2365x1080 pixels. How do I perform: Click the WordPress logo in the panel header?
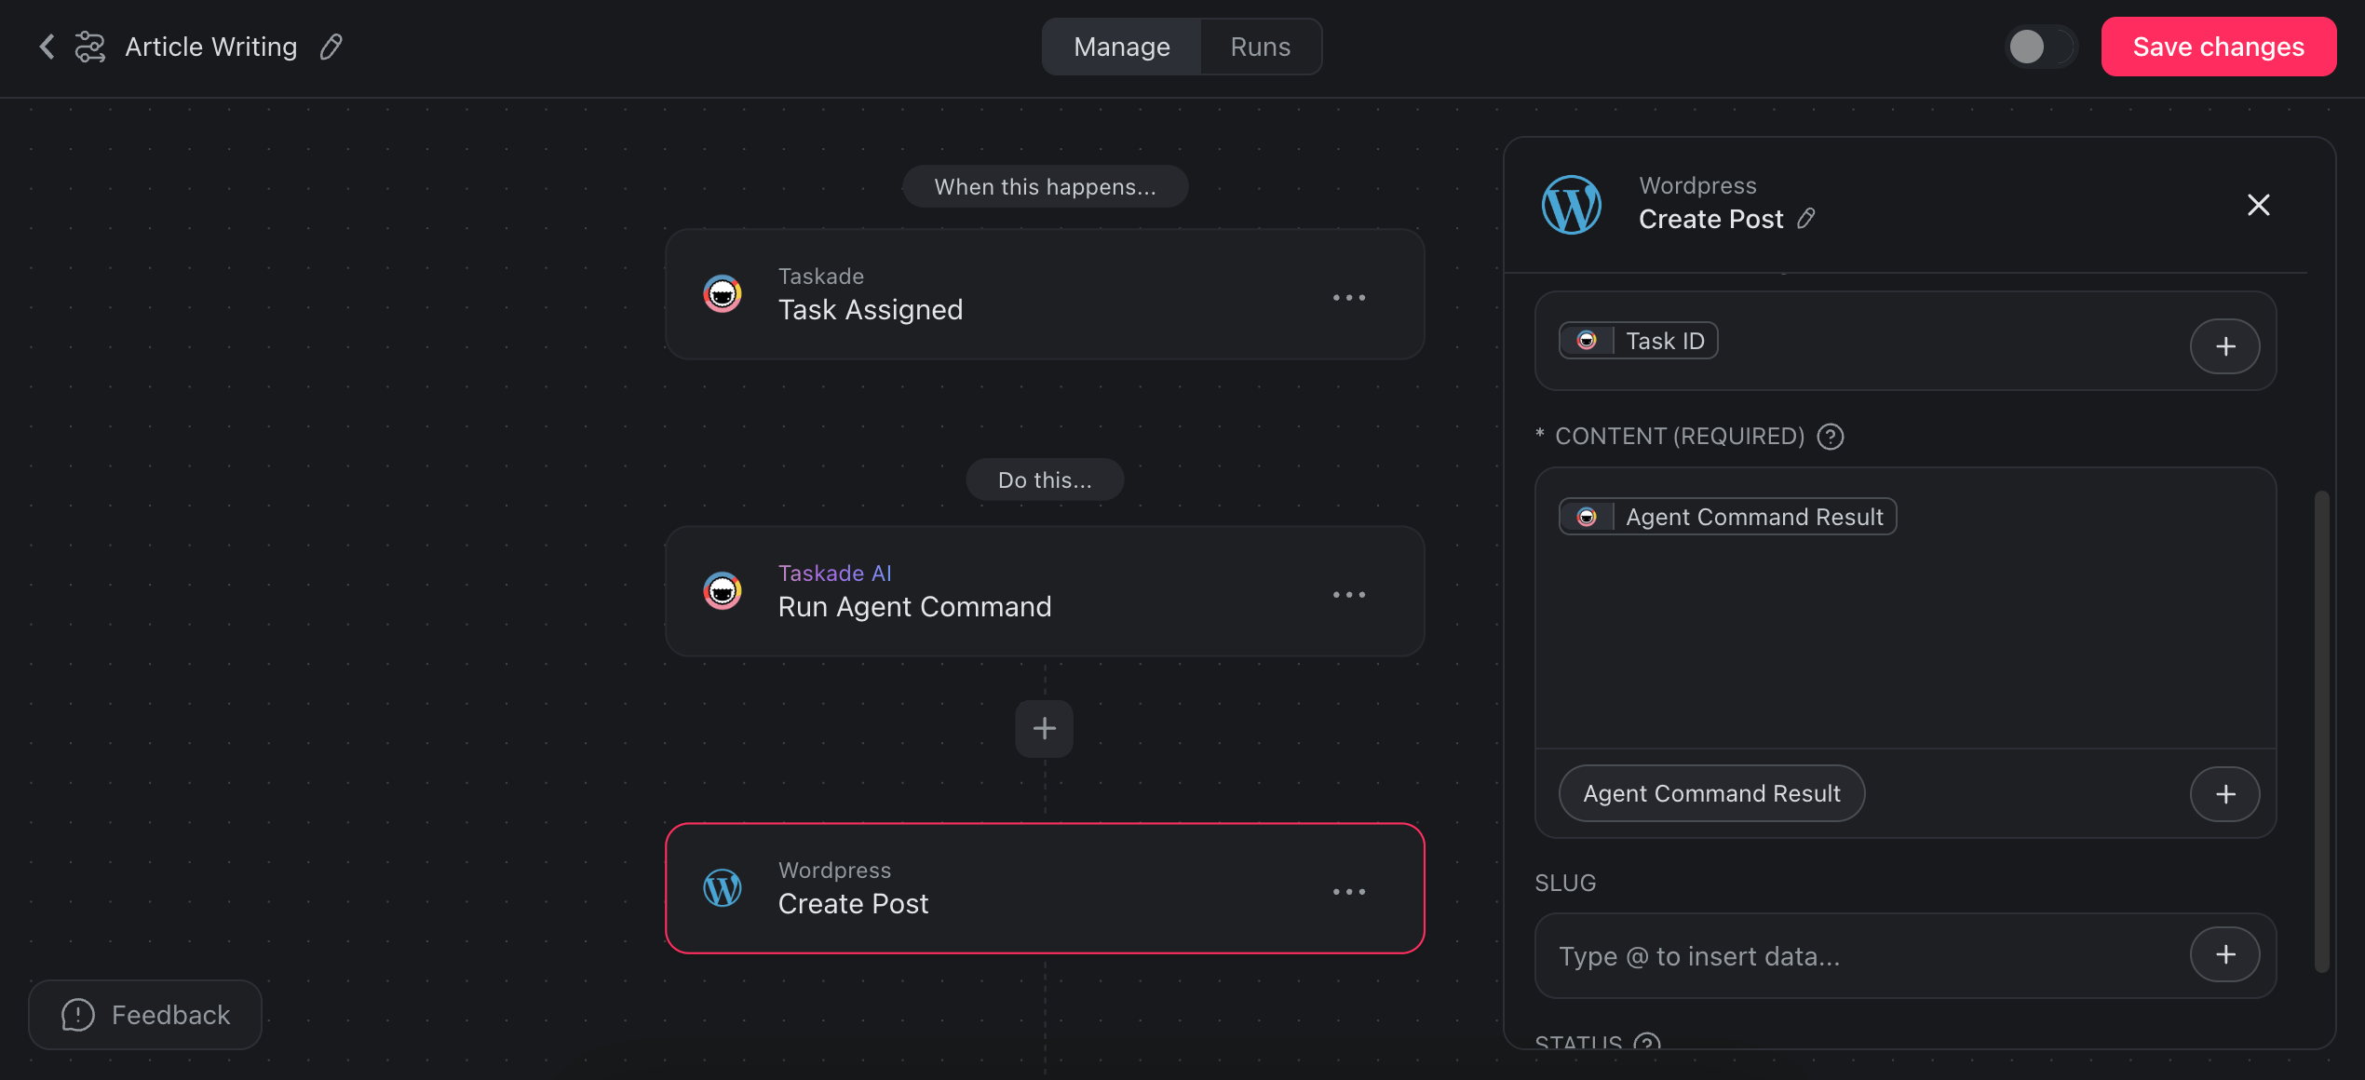pyautogui.click(x=1571, y=204)
